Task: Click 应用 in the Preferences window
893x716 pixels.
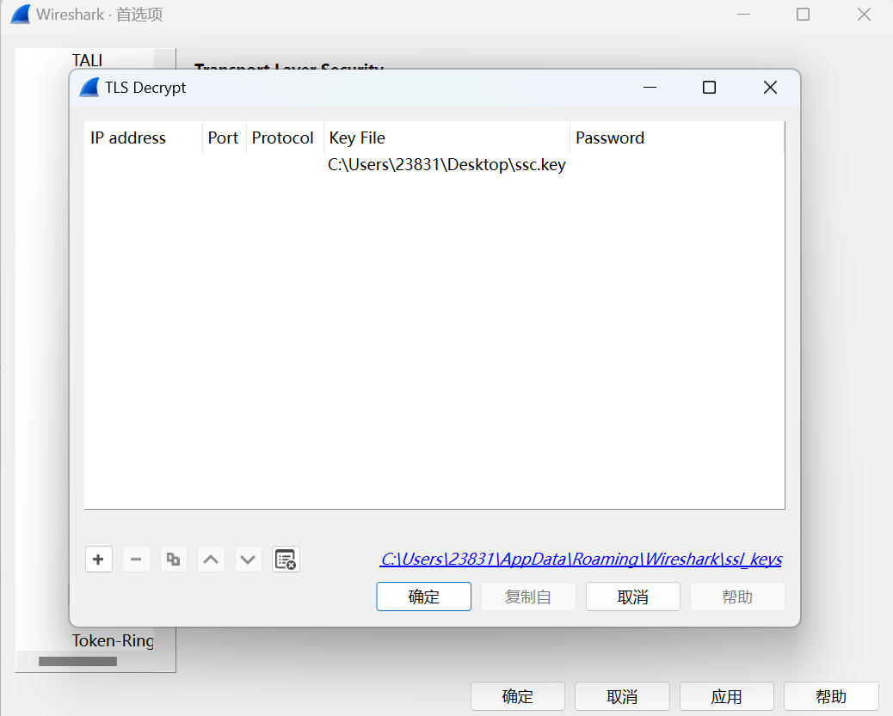Action: (x=727, y=696)
